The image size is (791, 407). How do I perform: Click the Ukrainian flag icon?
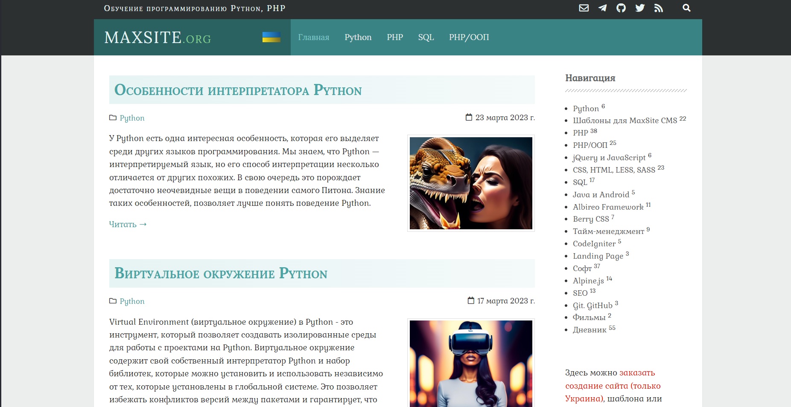tap(271, 37)
